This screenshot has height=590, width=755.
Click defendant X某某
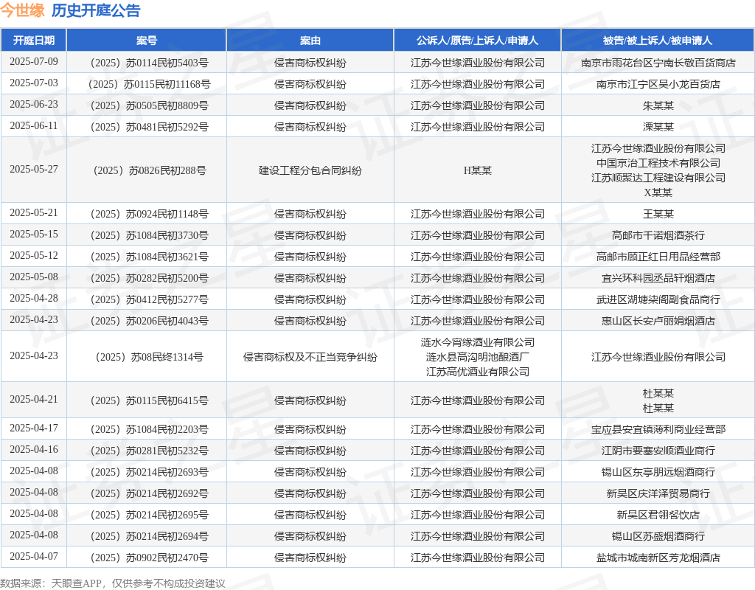click(x=658, y=192)
